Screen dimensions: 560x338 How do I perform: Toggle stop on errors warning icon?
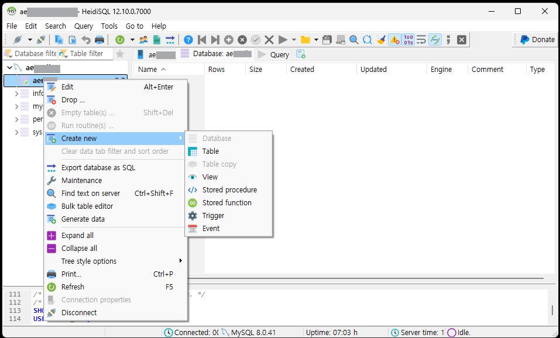tap(394, 40)
